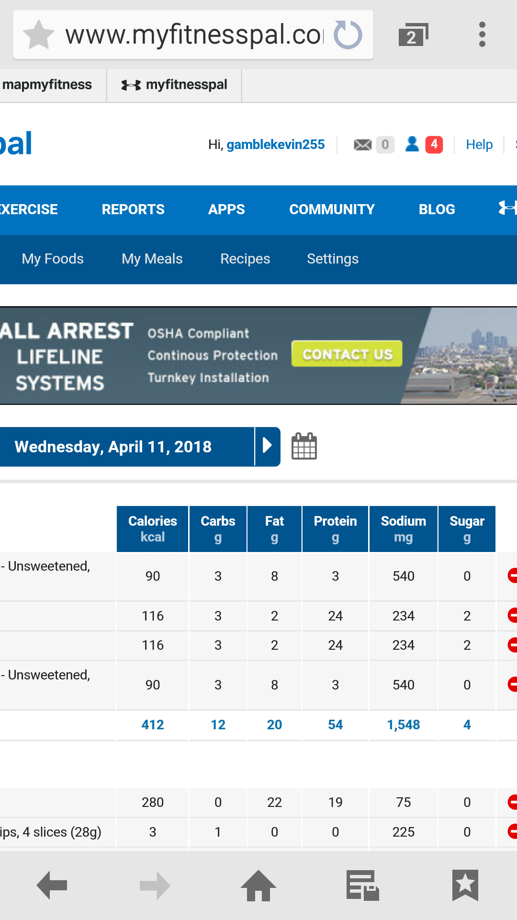Go to My Meals submenu

(152, 259)
